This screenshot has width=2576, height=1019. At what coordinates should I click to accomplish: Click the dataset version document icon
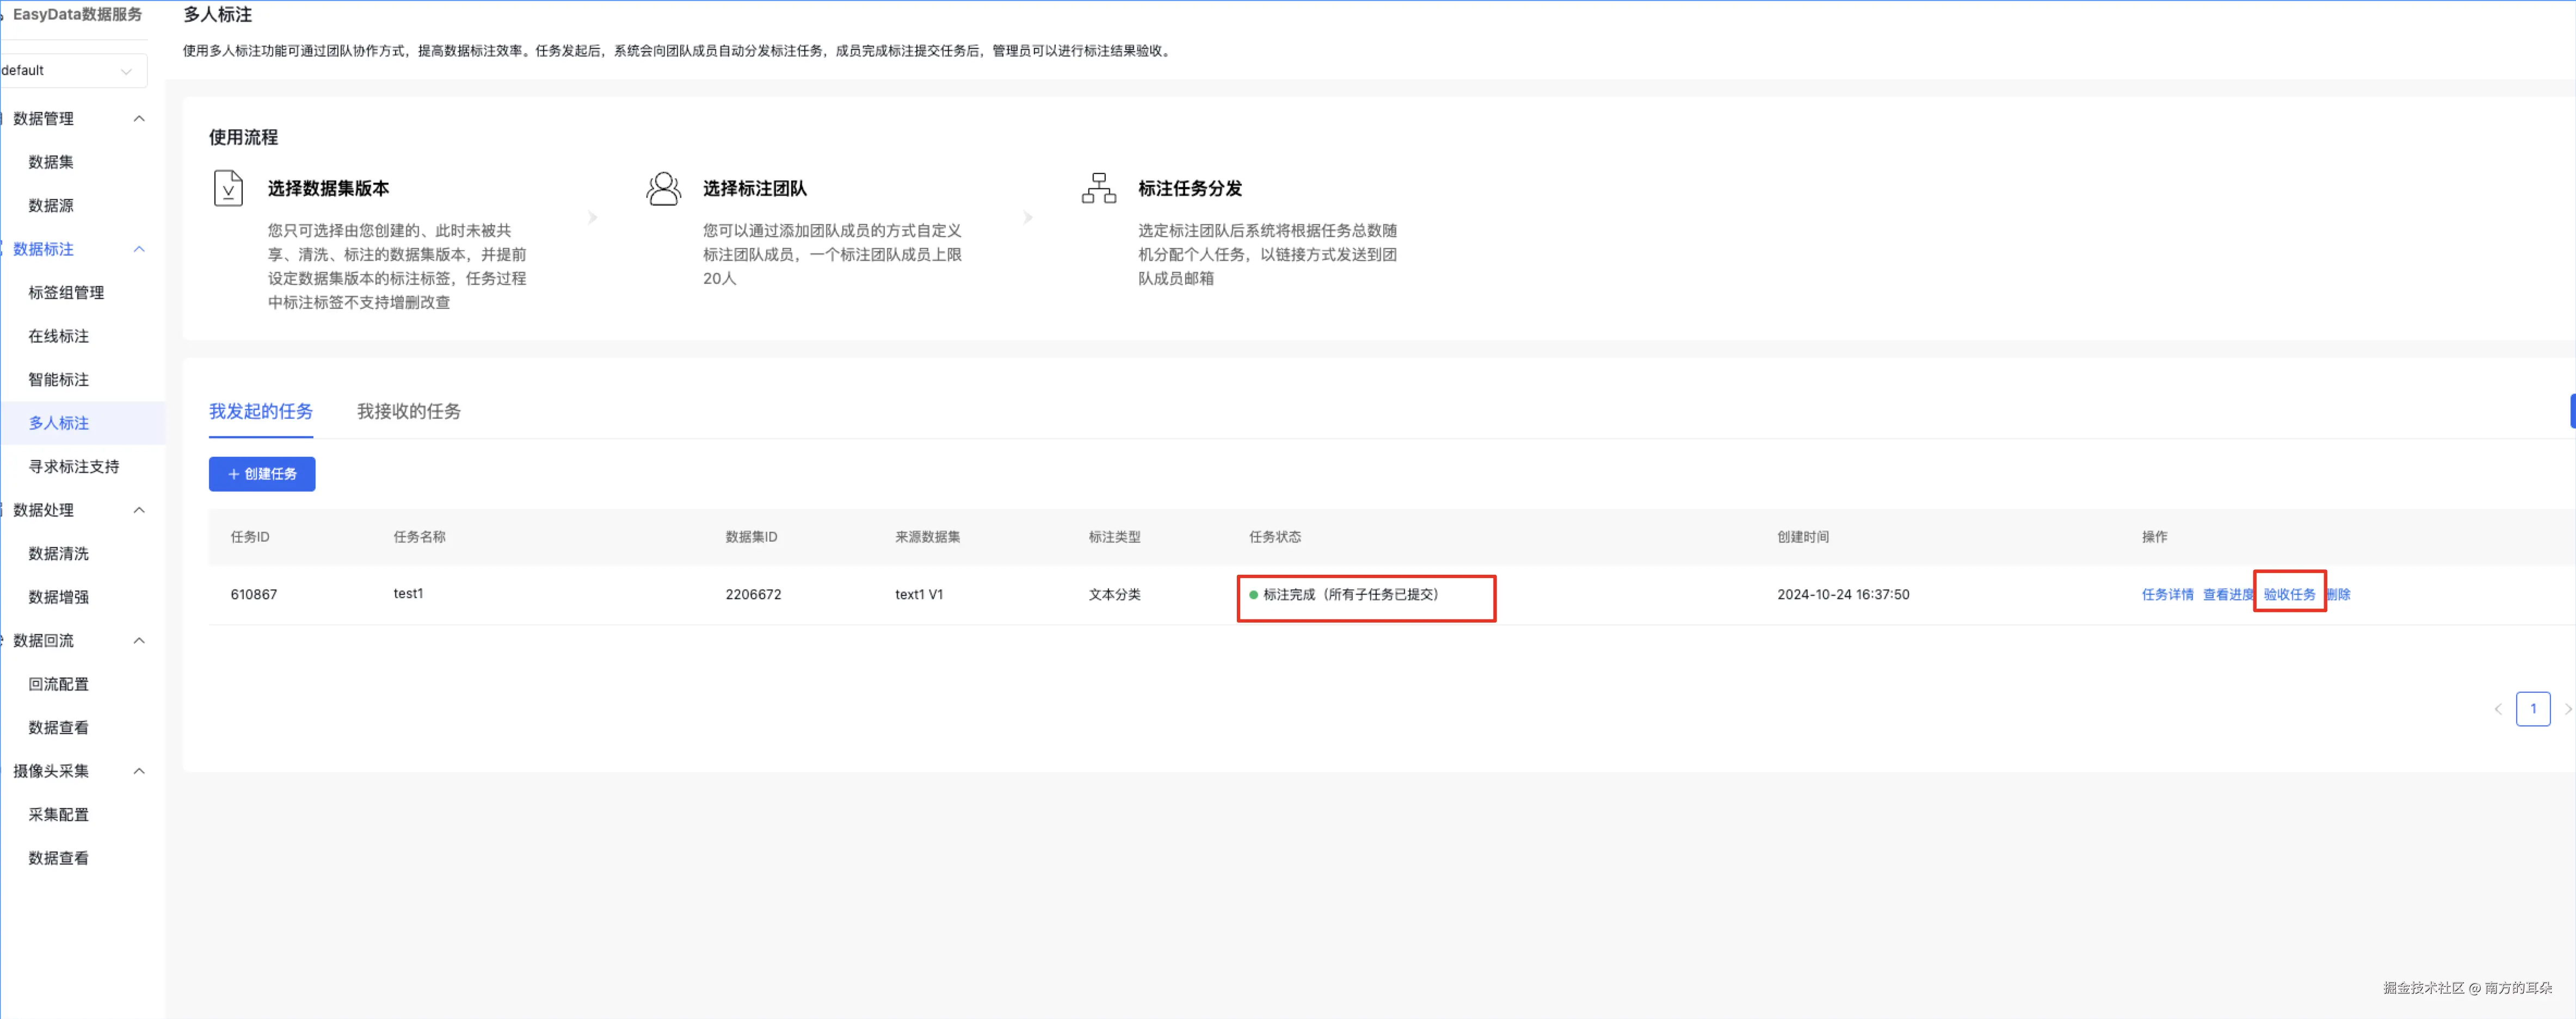pos(228,188)
